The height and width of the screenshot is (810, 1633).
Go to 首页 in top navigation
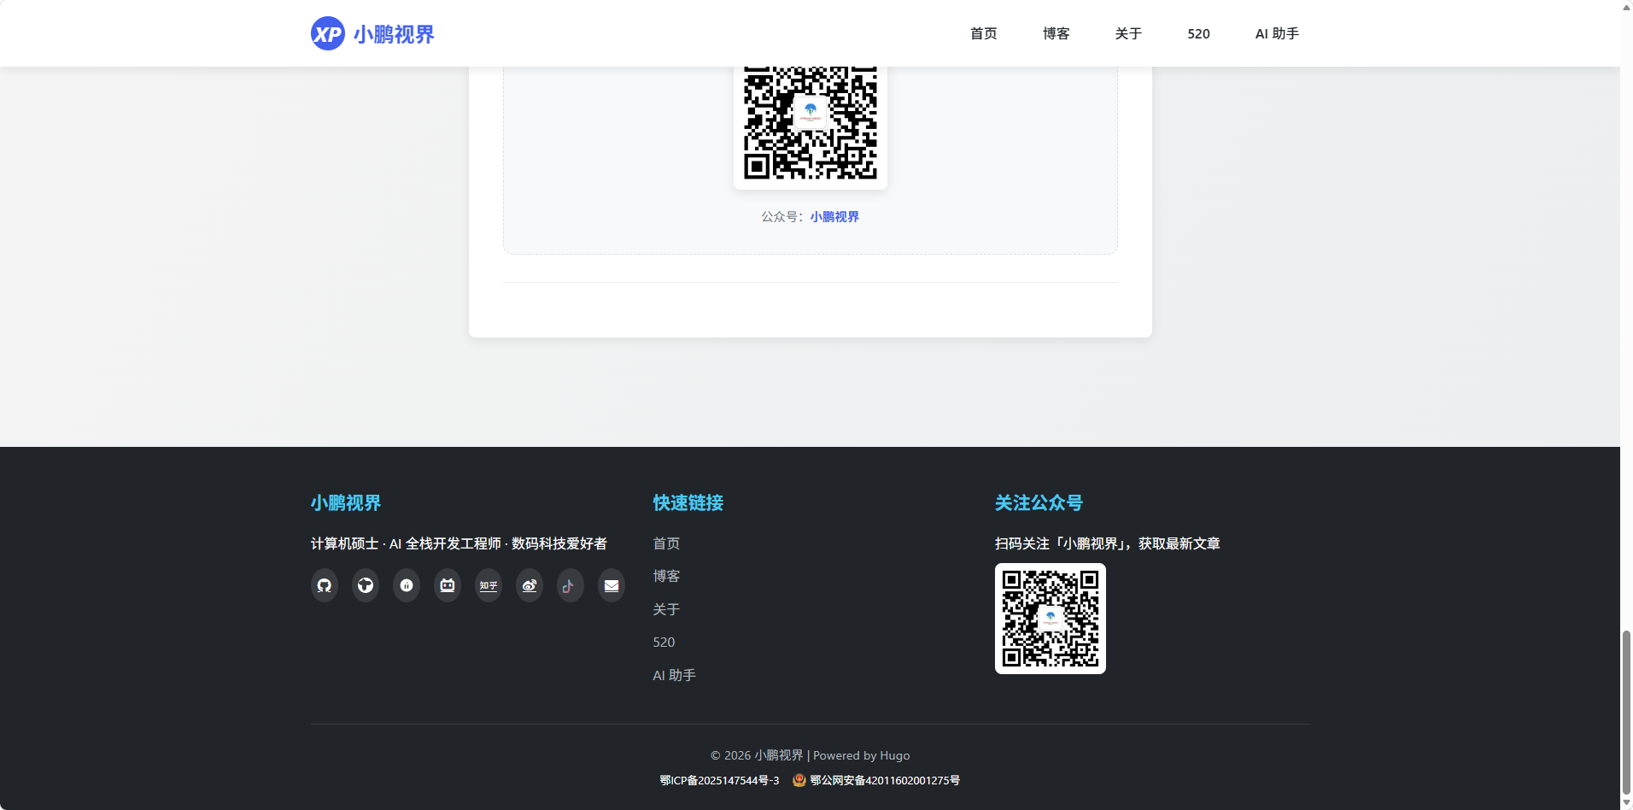point(984,33)
